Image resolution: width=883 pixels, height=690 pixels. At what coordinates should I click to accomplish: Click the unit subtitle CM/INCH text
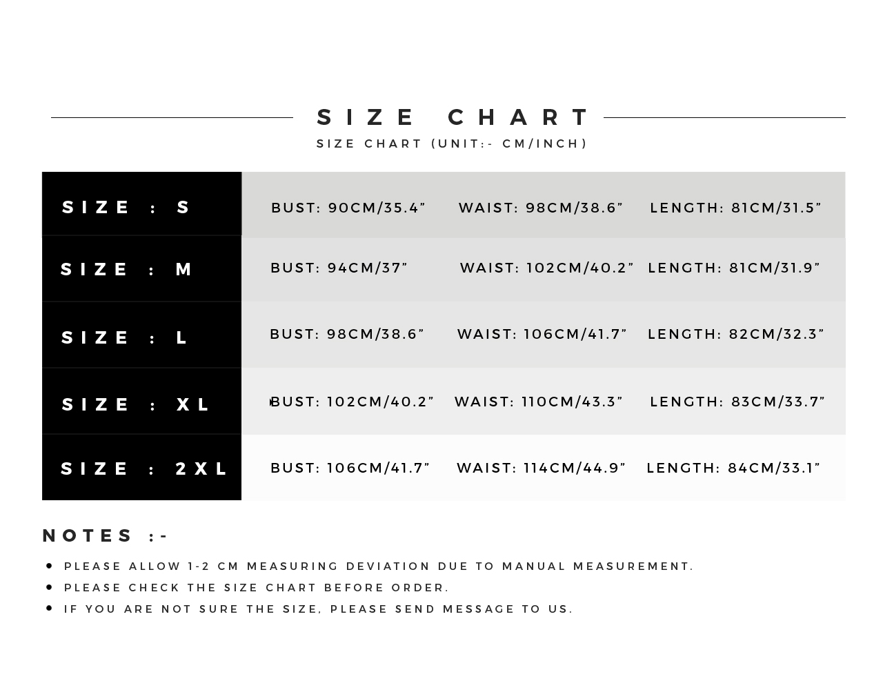452,144
